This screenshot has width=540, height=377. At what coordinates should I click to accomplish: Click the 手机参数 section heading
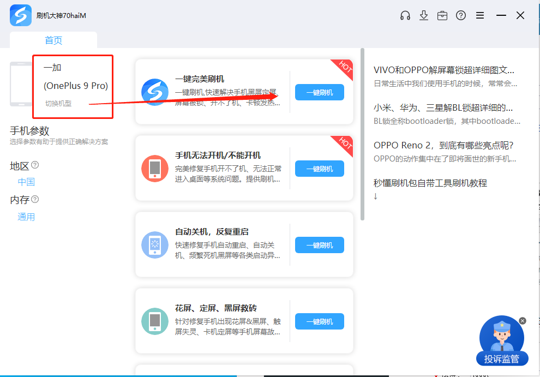(x=29, y=131)
